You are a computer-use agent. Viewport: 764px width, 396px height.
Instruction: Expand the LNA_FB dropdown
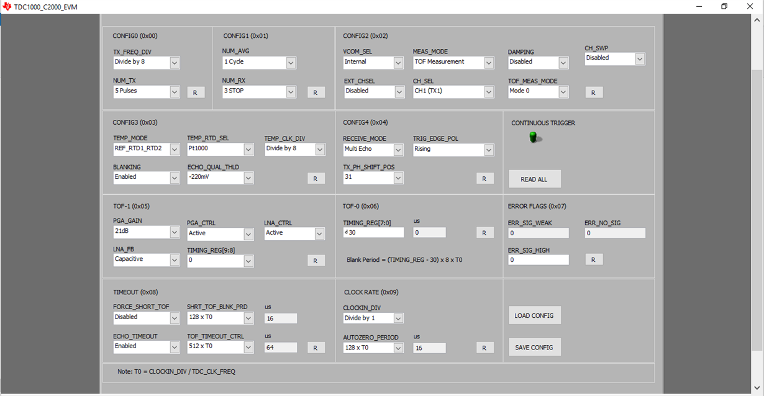pos(147,259)
